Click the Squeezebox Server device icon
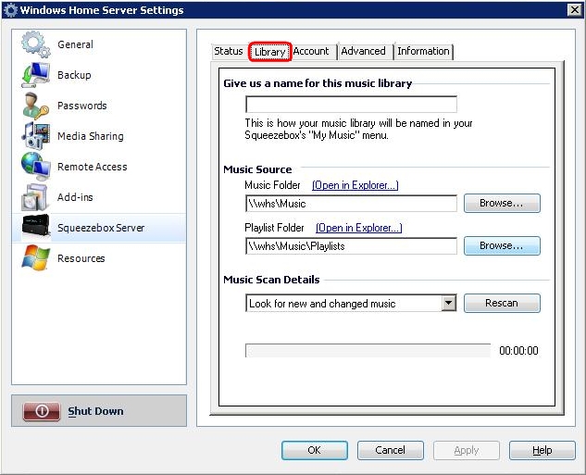The width and height of the screenshot is (586, 475). click(x=35, y=228)
